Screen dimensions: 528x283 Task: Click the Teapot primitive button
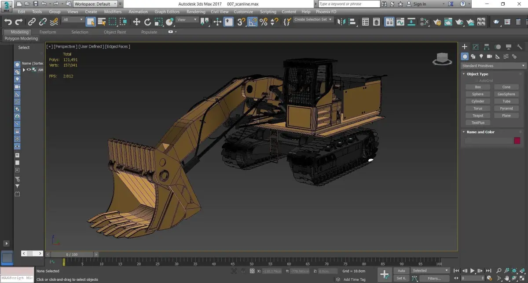coord(477,116)
